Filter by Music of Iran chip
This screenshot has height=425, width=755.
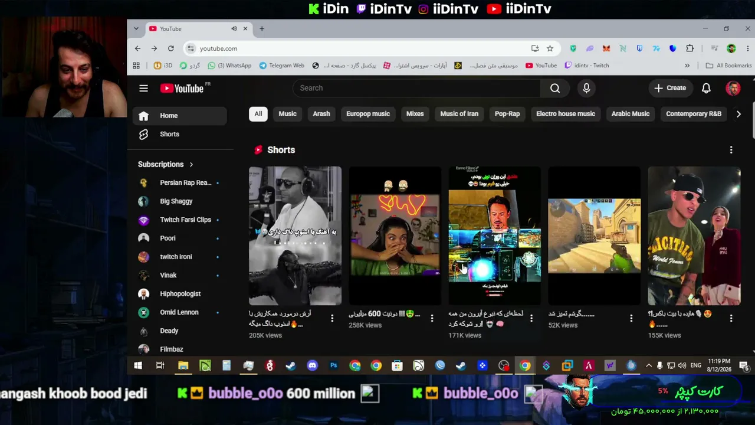coord(459,114)
